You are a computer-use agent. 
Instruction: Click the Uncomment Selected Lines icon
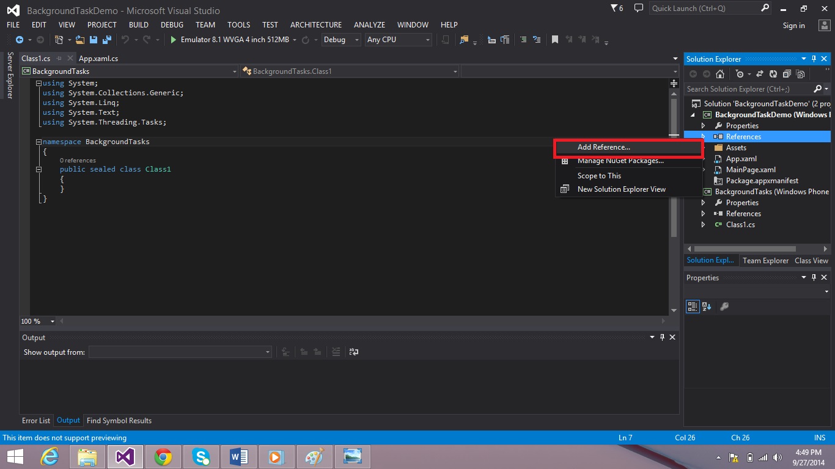pos(536,40)
